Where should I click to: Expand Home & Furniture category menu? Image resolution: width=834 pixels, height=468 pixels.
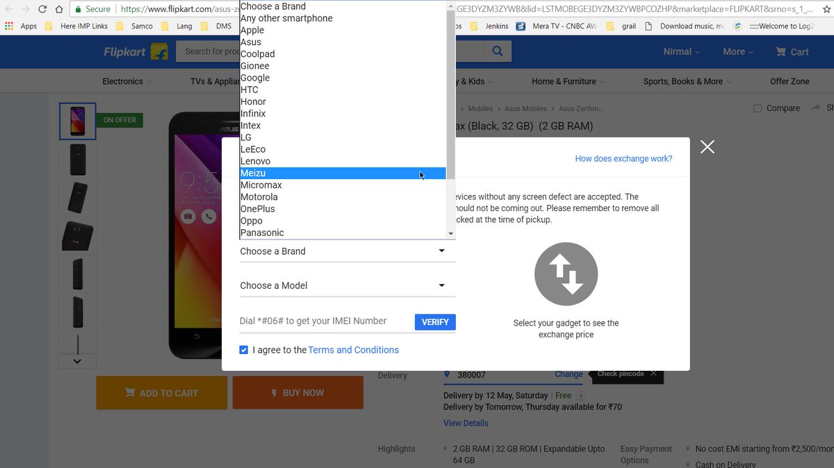pos(568,81)
